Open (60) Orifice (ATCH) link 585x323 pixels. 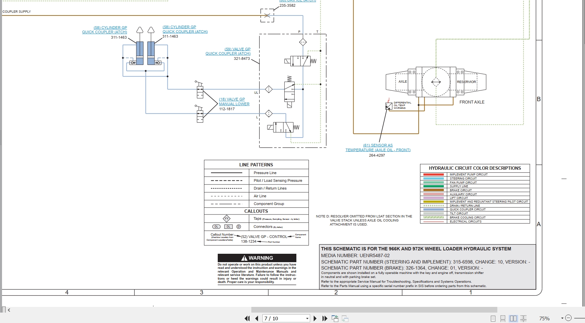[298, 1]
